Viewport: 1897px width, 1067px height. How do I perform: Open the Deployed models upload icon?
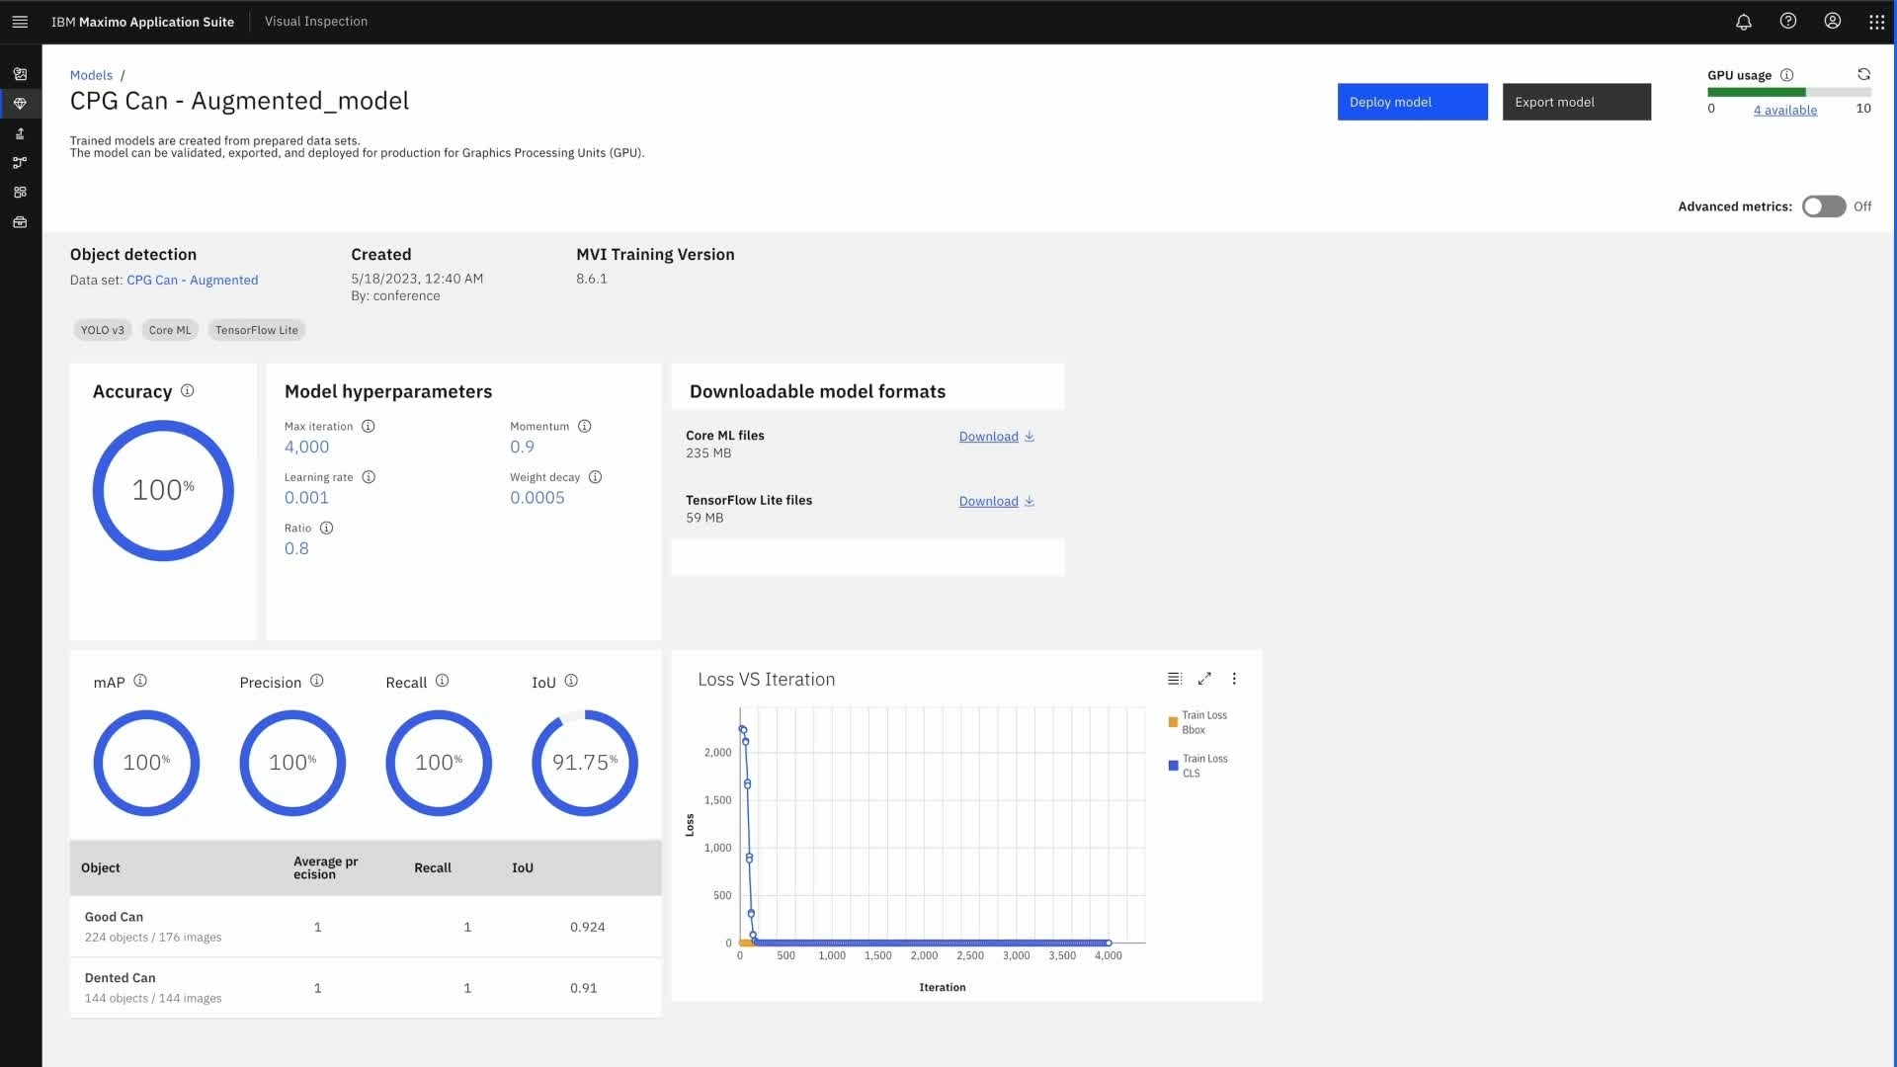(x=20, y=133)
